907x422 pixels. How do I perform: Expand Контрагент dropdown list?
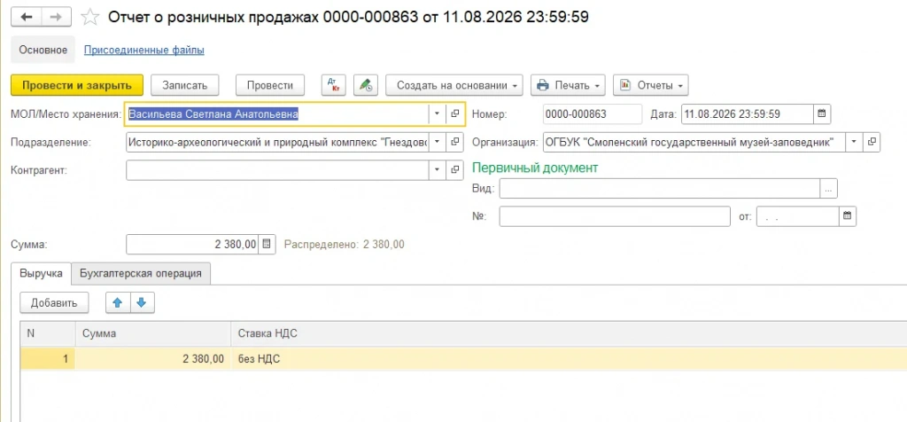pyautogui.click(x=438, y=169)
